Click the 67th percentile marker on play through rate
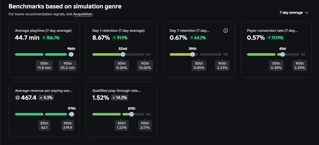Screen dimensions: 319x145 click(131, 114)
